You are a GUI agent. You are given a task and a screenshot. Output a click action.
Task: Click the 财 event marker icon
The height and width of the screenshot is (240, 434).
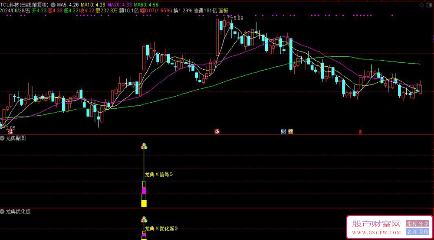tap(283, 131)
